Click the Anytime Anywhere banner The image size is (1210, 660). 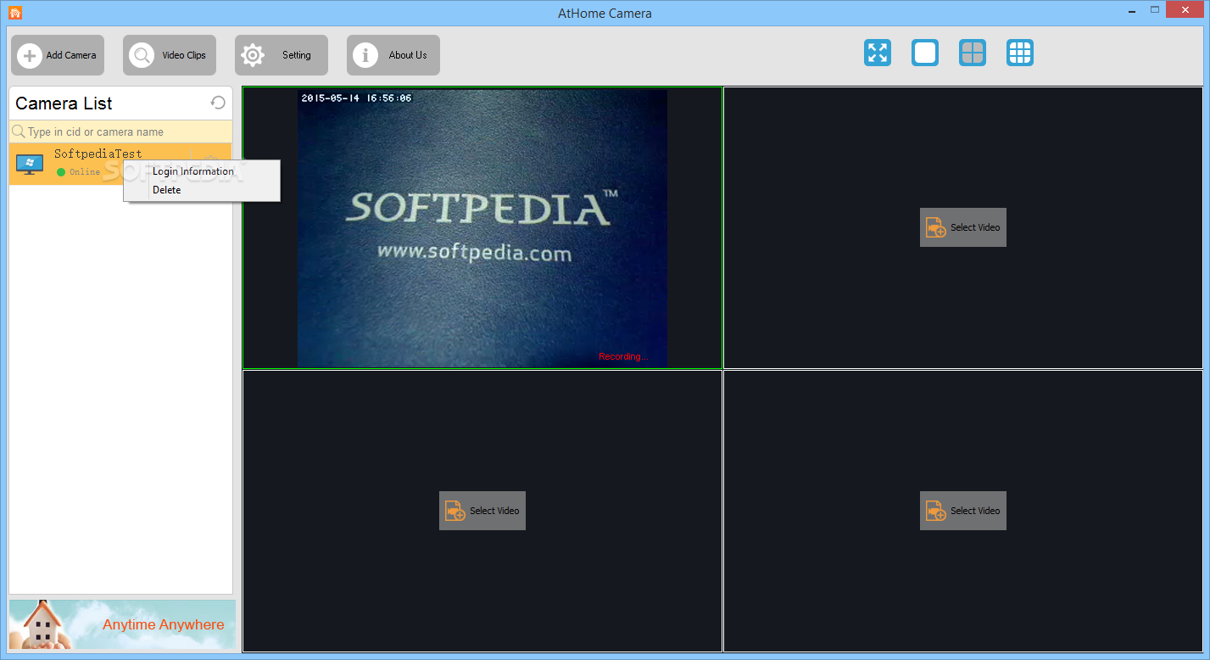click(x=122, y=624)
